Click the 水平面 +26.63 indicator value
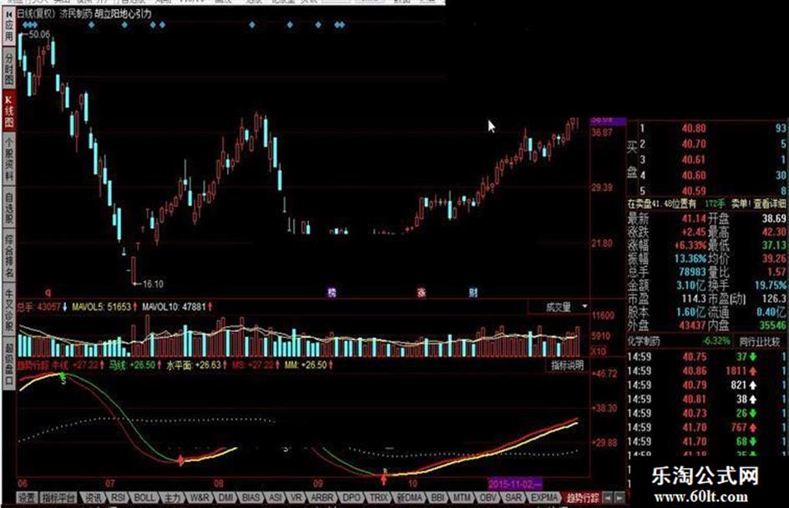This screenshot has height=508, width=789. pyautogui.click(x=197, y=365)
